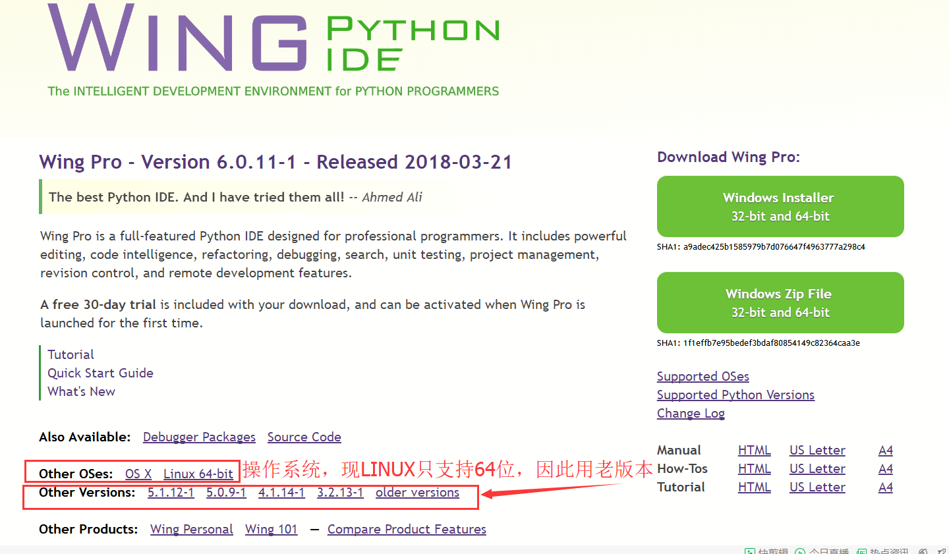Select Linux 64-bit under Other OSes
Viewport: 949px width, 554px height.
tap(198, 474)
